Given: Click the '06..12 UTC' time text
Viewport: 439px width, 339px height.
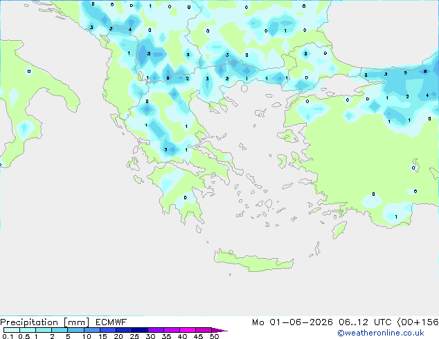Looking at the screenshot, I should [365, 322].
